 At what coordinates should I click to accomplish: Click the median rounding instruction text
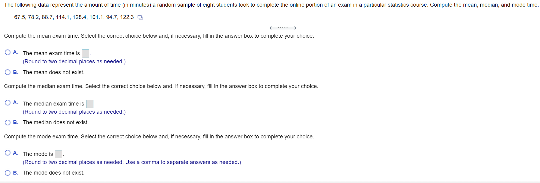point(74,112)
